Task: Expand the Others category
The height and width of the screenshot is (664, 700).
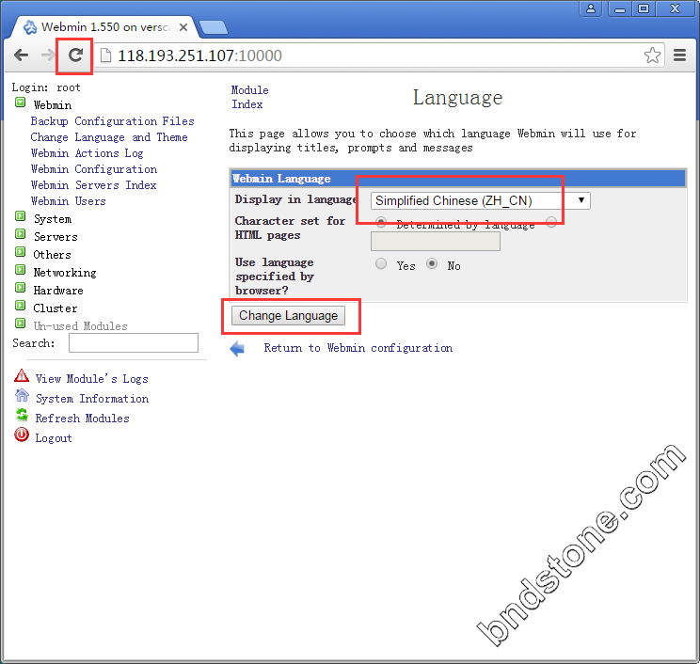Action: 20,252
